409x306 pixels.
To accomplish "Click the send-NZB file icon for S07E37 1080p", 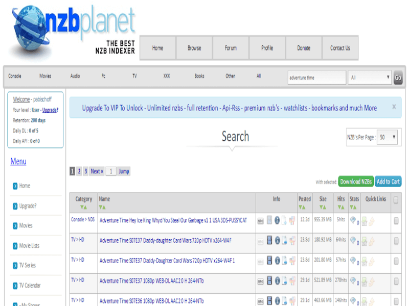I will pos(283,280).
